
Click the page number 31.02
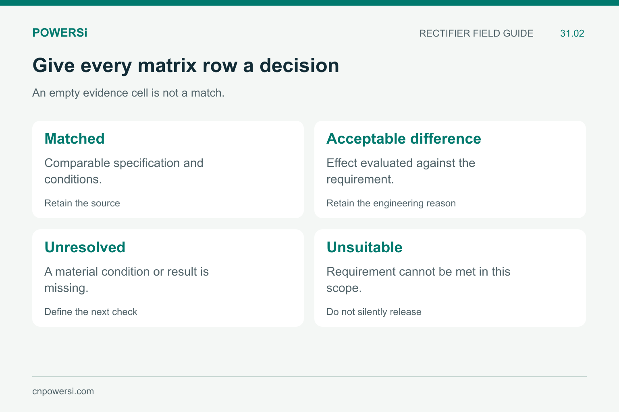[572, 33]
